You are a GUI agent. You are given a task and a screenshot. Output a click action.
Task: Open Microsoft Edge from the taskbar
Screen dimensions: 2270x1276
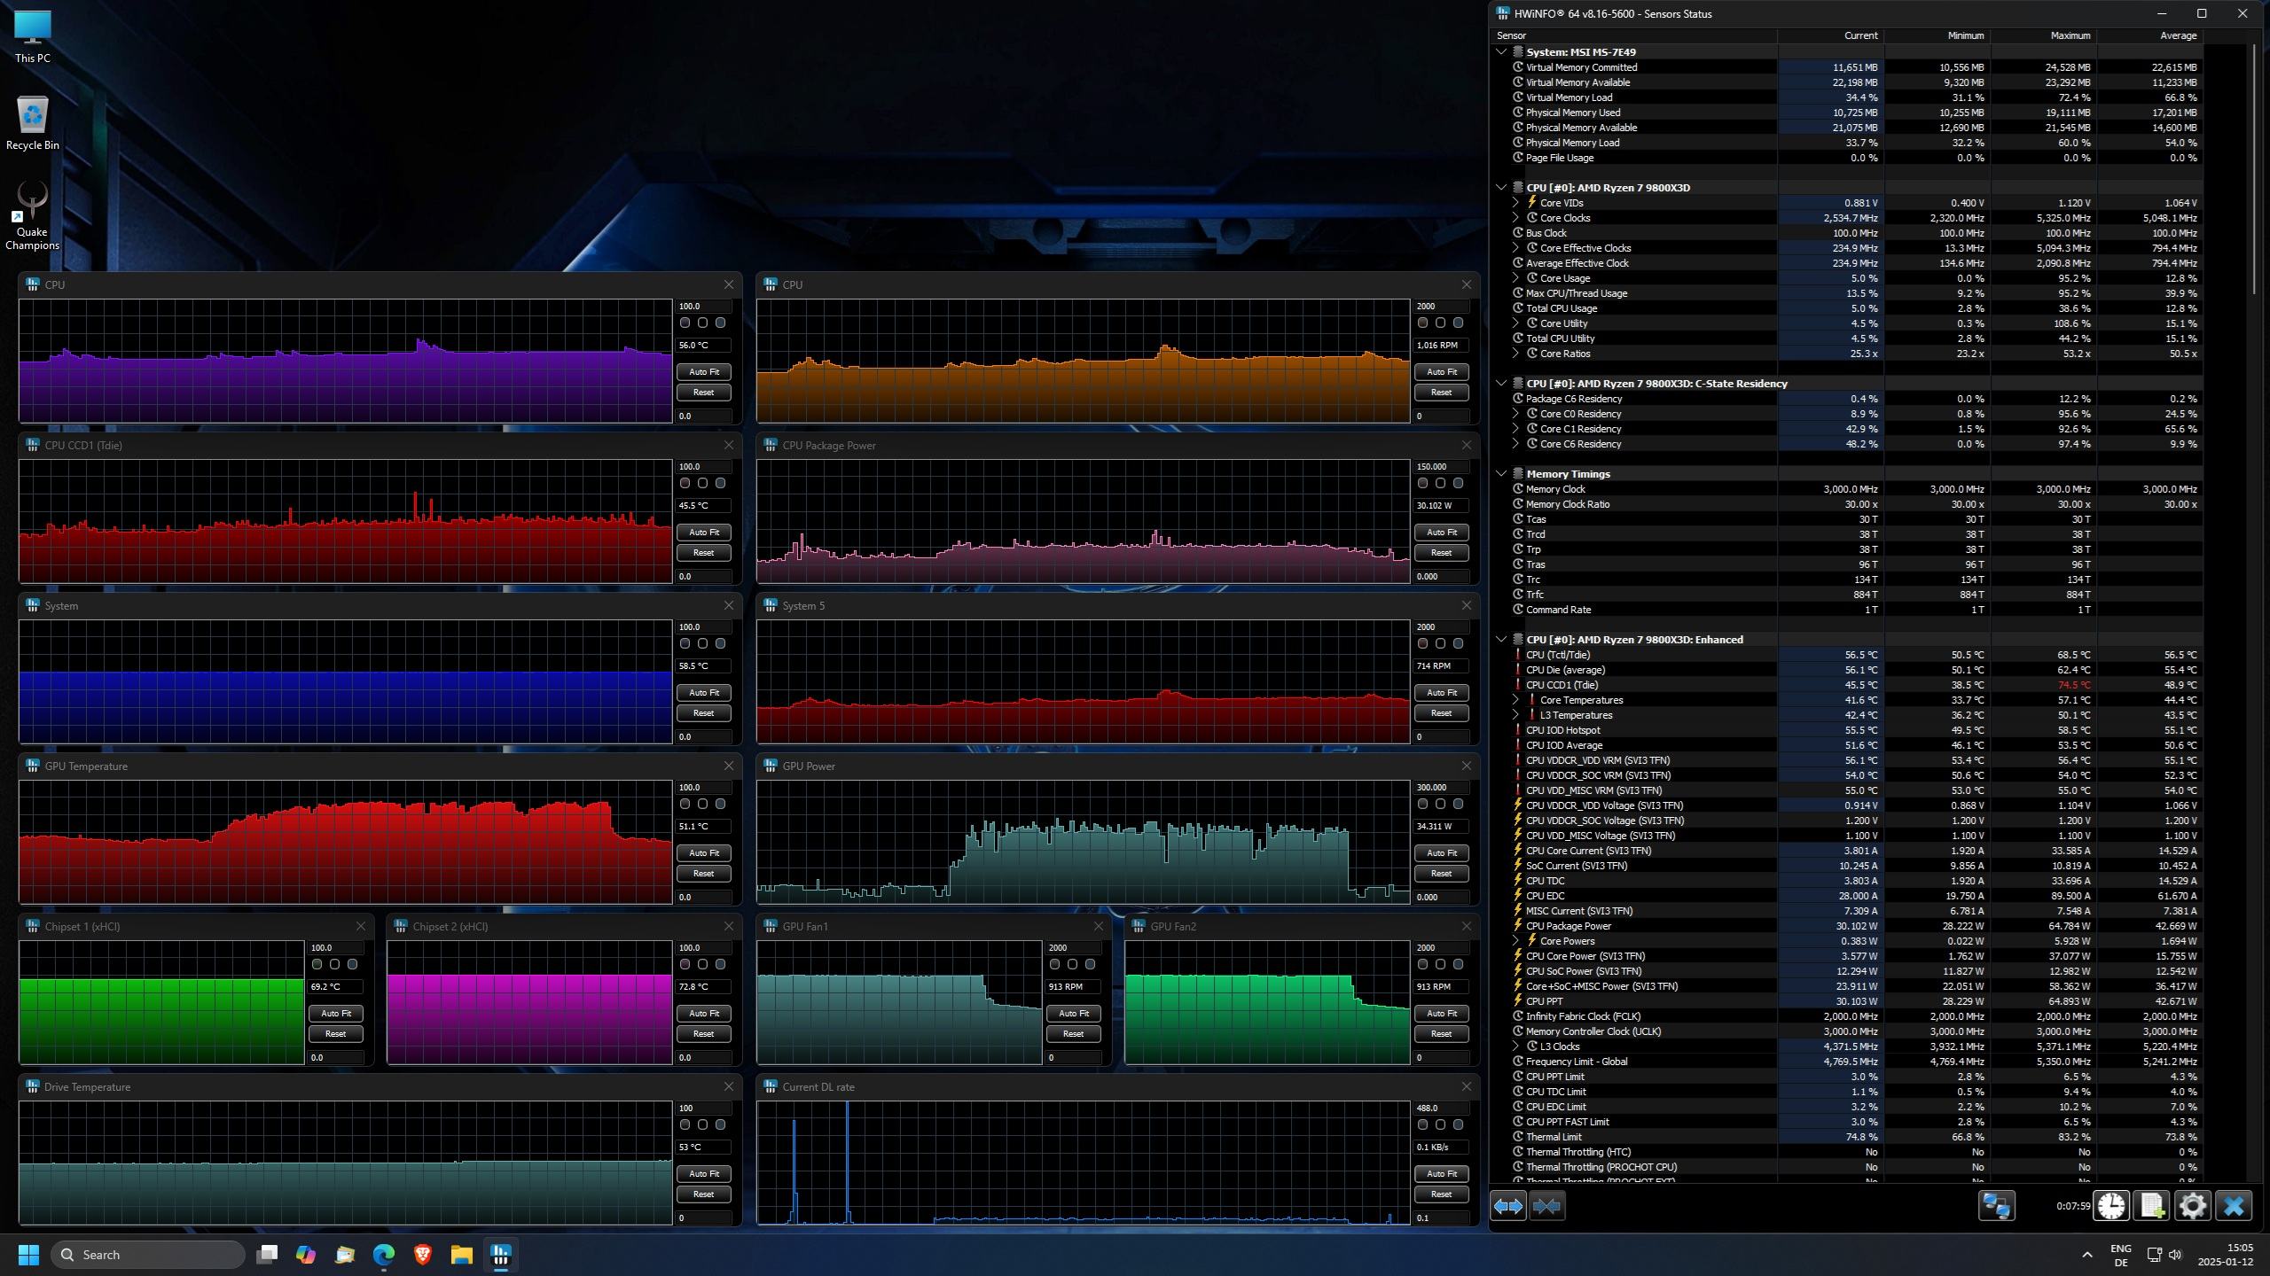click(x=383, y=1255)
